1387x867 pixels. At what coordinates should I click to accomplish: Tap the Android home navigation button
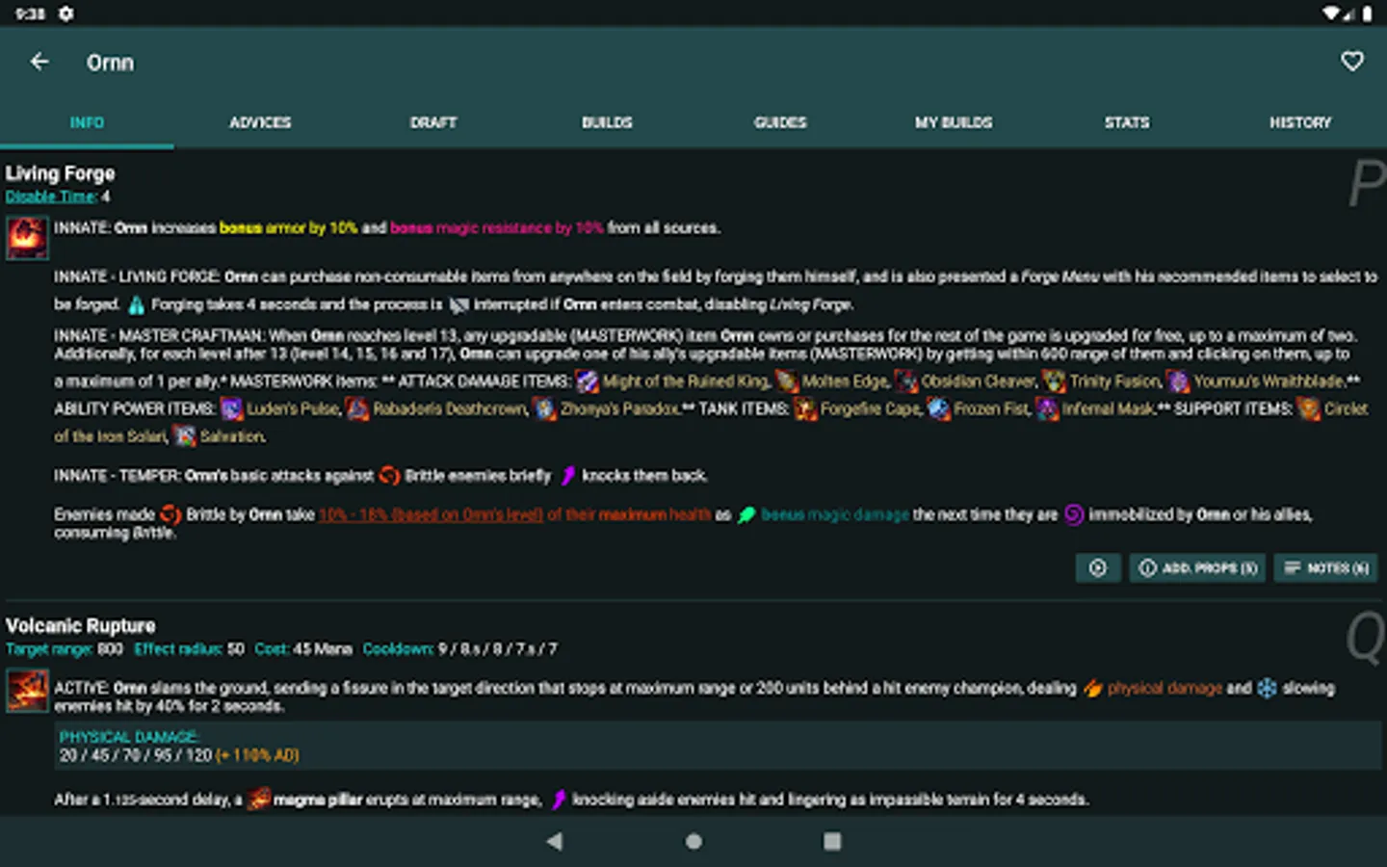[x=693, y=841]
